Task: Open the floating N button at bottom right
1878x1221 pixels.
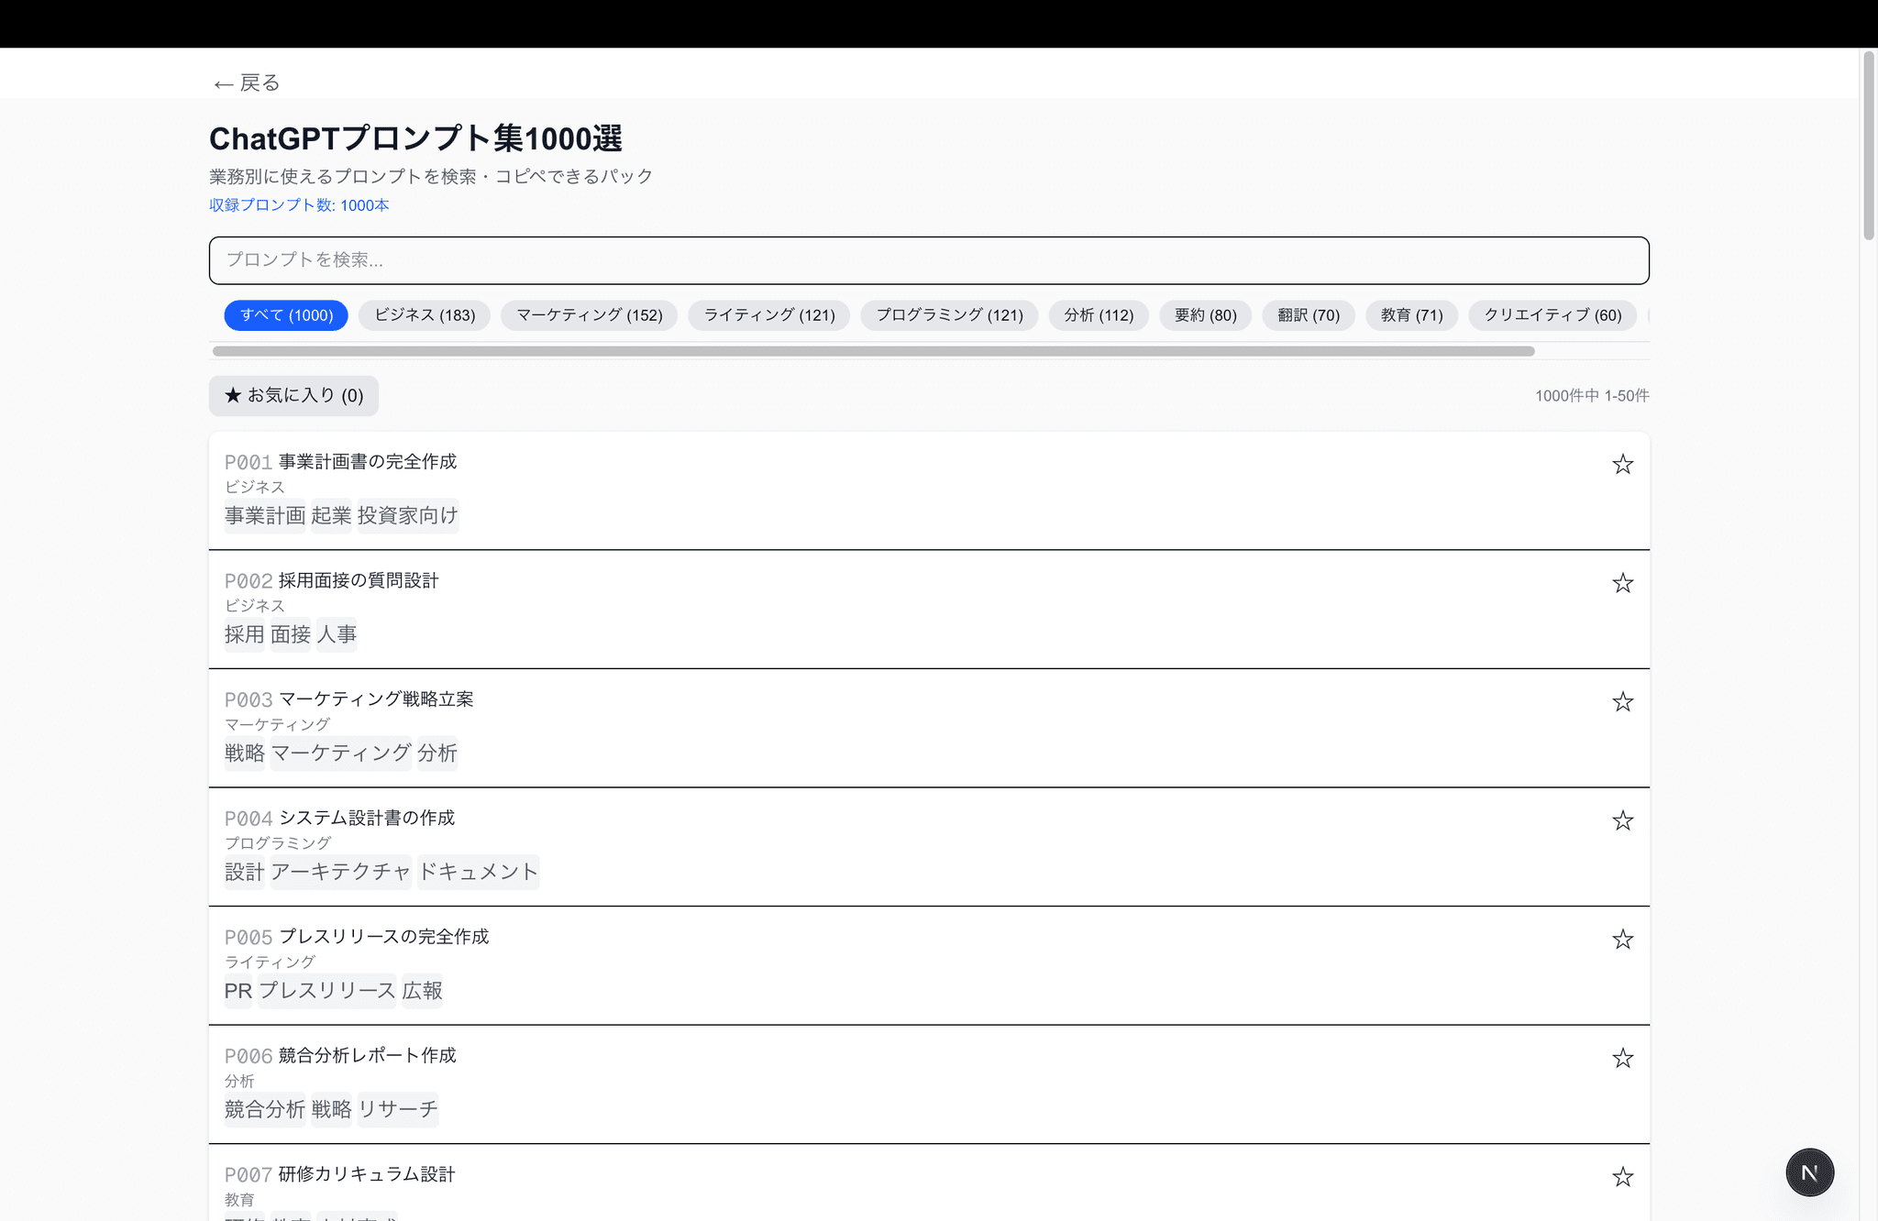Action: point(1809,1171)
